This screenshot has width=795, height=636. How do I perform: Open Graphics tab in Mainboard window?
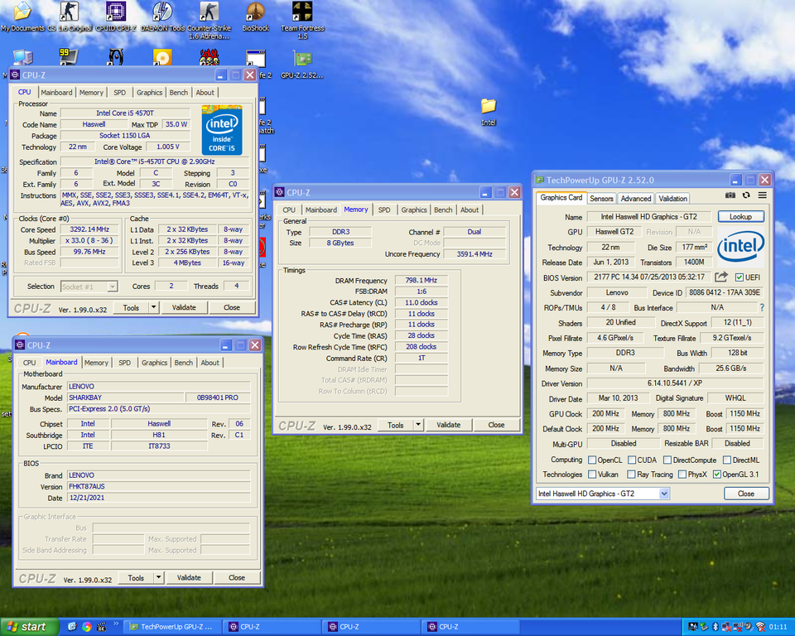pos(154,363)
